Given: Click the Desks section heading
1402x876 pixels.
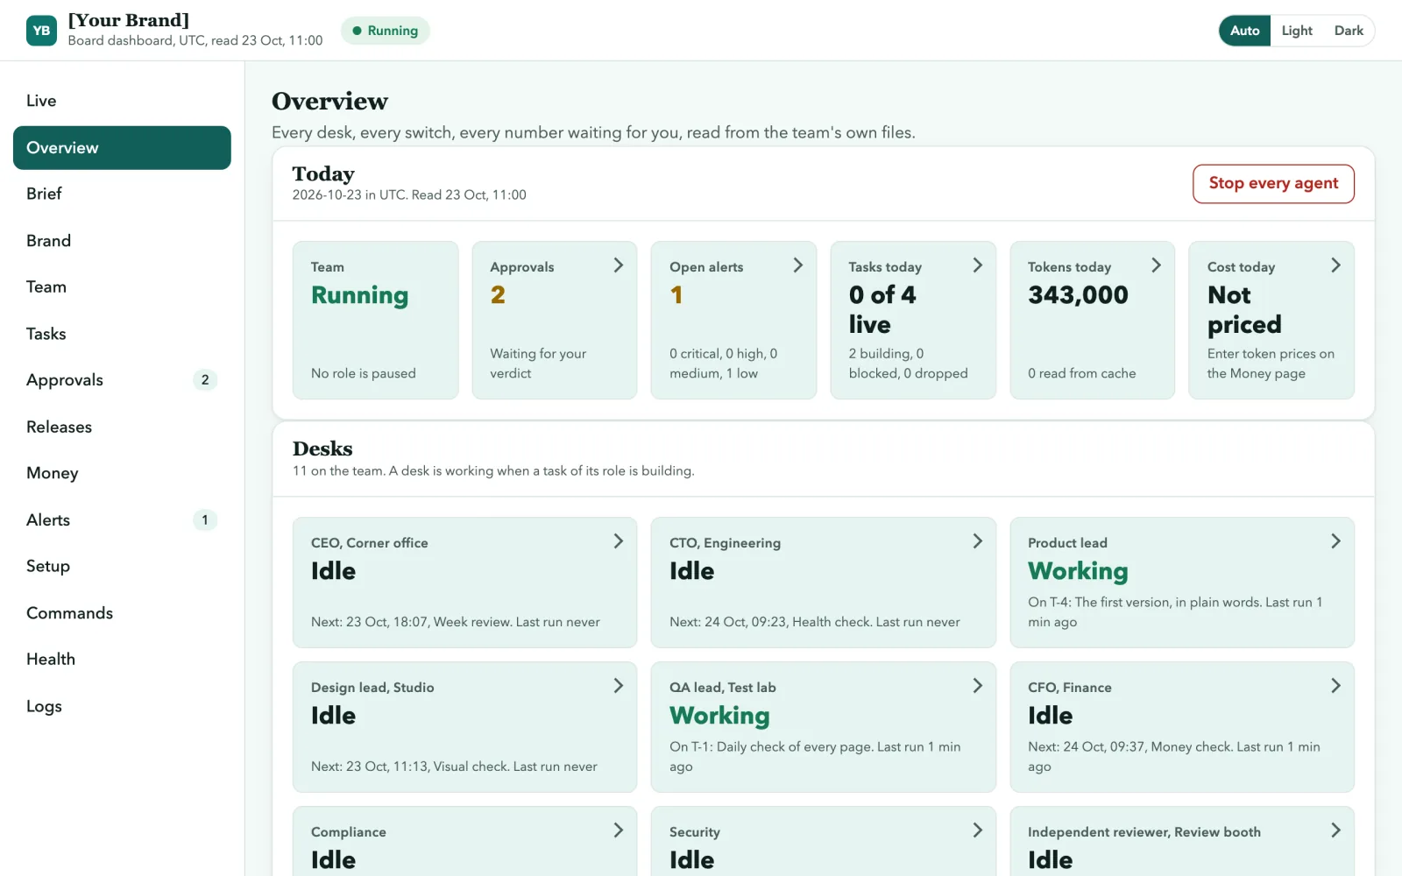Looking at the screenshot, I should [x=322, y=449].
